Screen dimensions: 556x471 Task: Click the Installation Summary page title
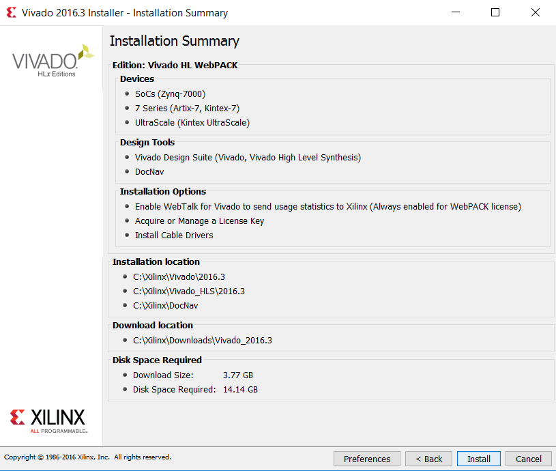tap(175, 41)
